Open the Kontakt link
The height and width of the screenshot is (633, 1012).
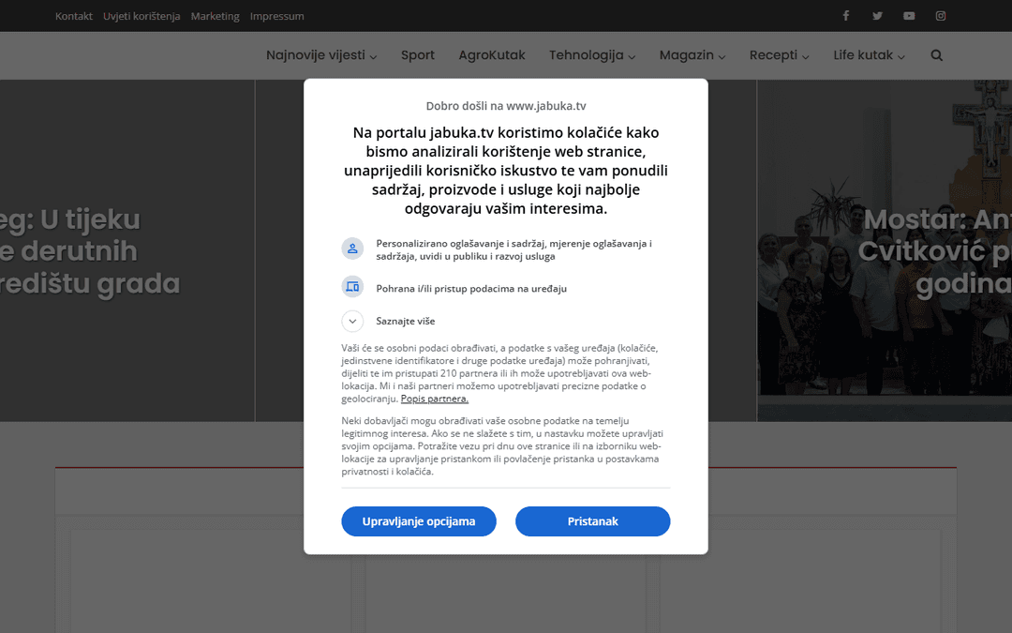click(74, 16)
